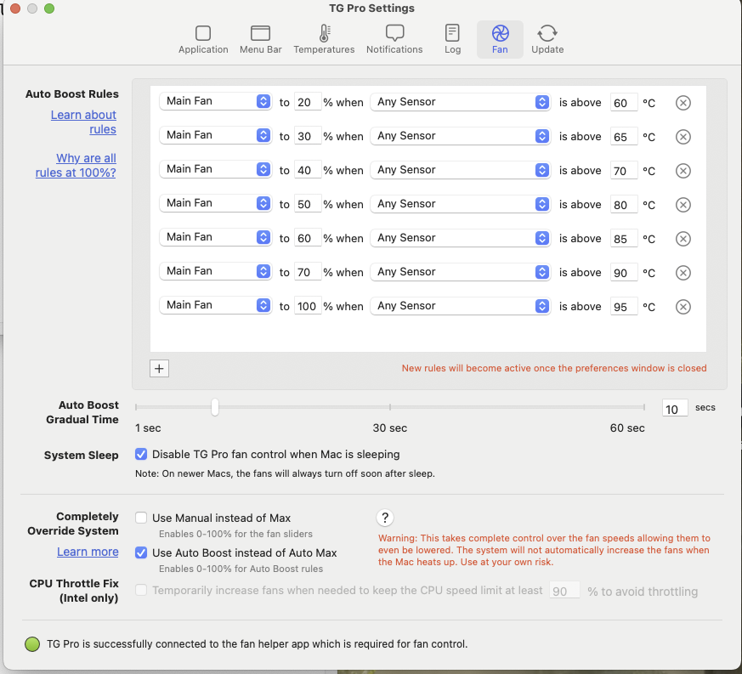This screenshot has height=674, width=742.
Task: Open the Application settings tab
Action: pos(203,40)
